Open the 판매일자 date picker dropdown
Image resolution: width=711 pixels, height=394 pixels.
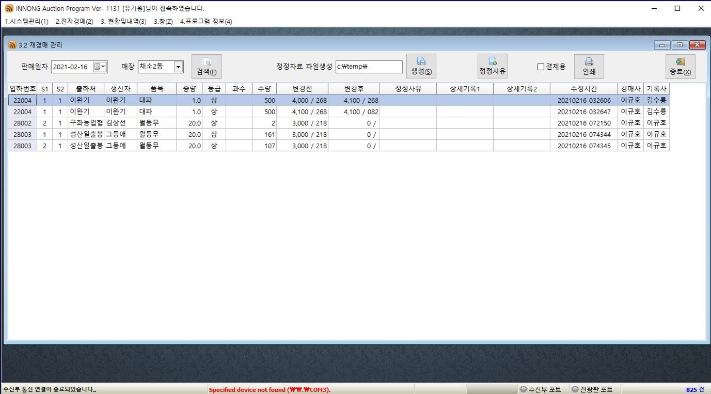click(x=100, y=67)
